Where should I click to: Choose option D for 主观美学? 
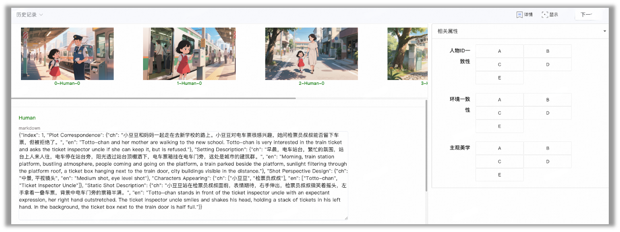tap(548, 161)
